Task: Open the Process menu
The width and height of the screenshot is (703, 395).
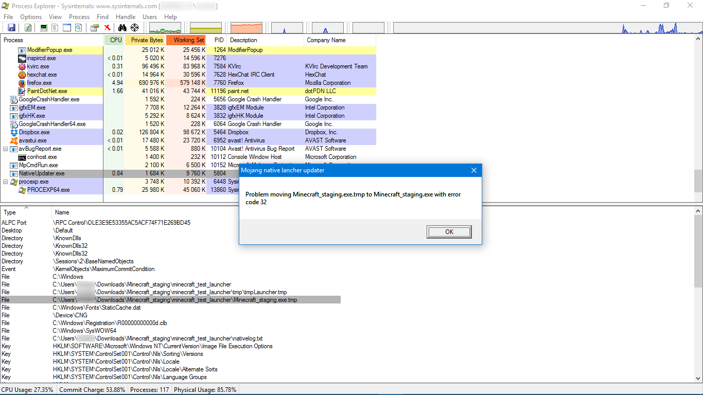Action: click(79, 17)
